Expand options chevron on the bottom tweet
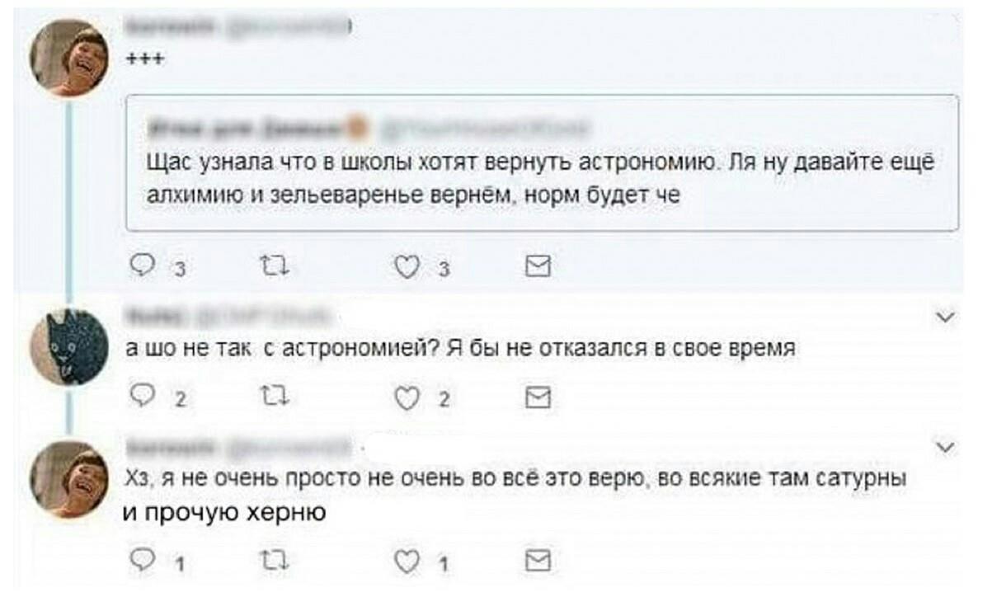 tap(947, 448)
